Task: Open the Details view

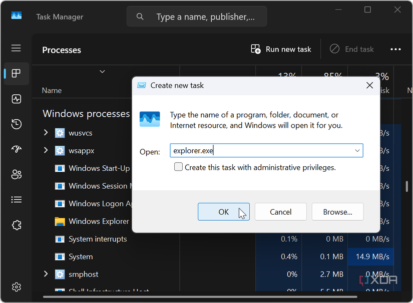Action: [16, 199]
